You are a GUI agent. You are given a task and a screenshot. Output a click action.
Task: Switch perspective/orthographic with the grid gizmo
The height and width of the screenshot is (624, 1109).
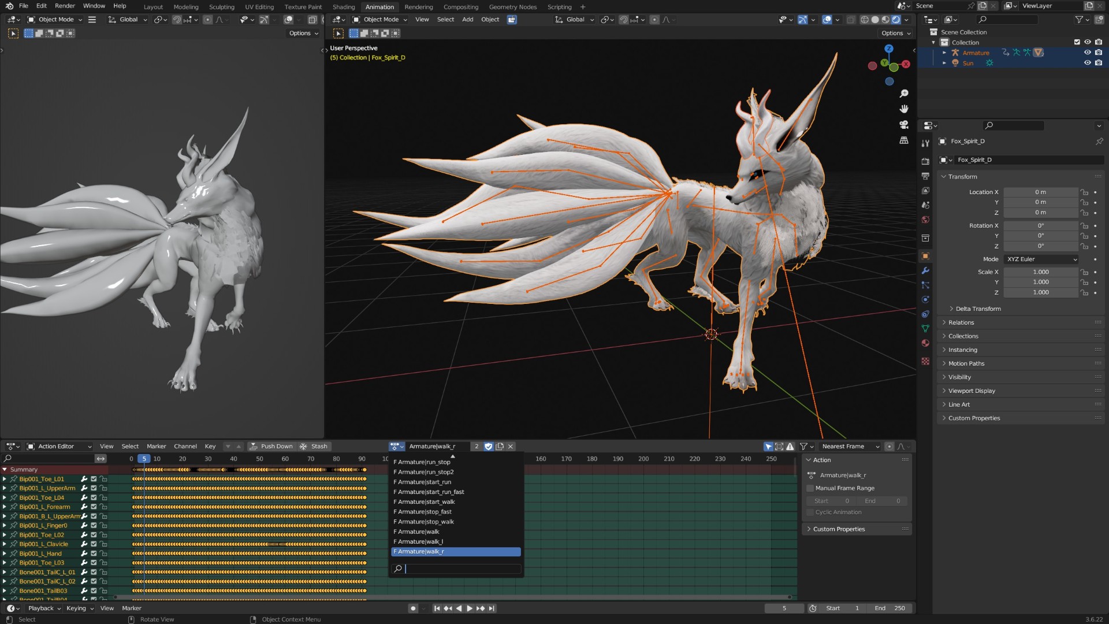[x=904, y=140]
